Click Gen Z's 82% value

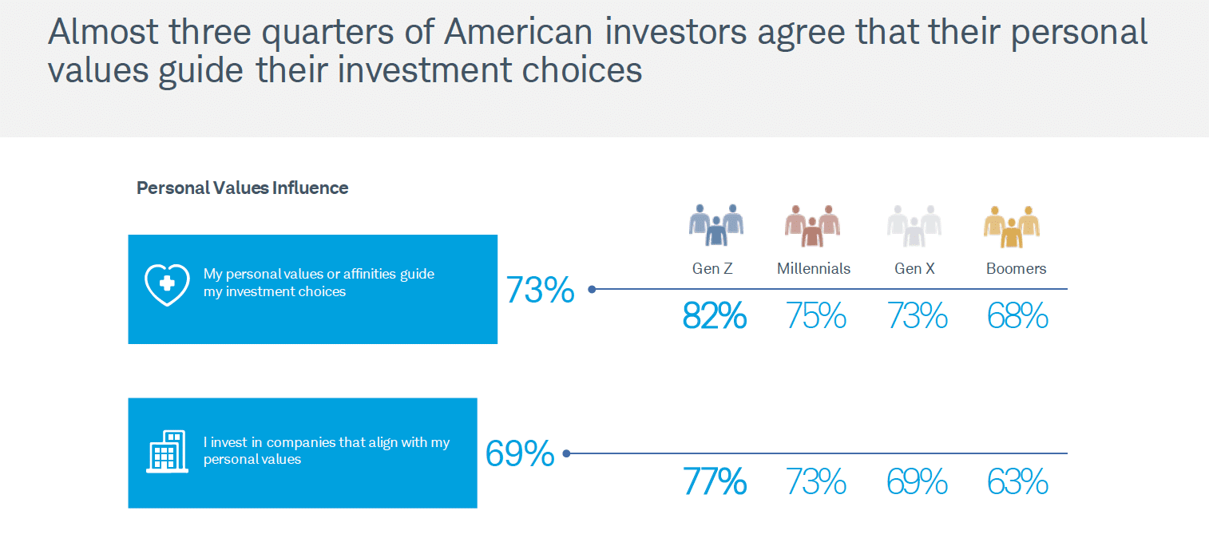[715, 318]
